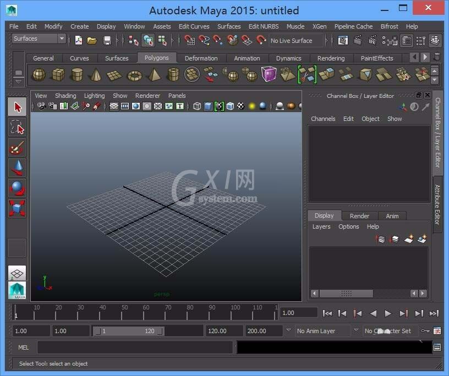Toggle Snap to points magnet
449x376 pixels.
pos(218,40)
